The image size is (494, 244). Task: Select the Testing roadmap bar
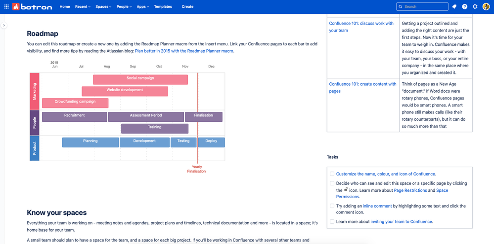[x=183, y=142]
